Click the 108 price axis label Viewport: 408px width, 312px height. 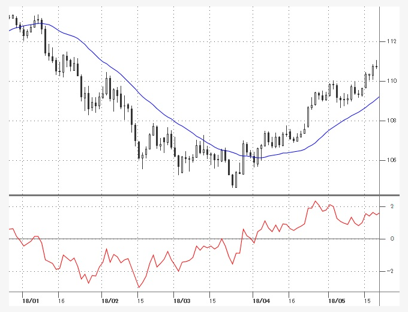coord(392,121)
